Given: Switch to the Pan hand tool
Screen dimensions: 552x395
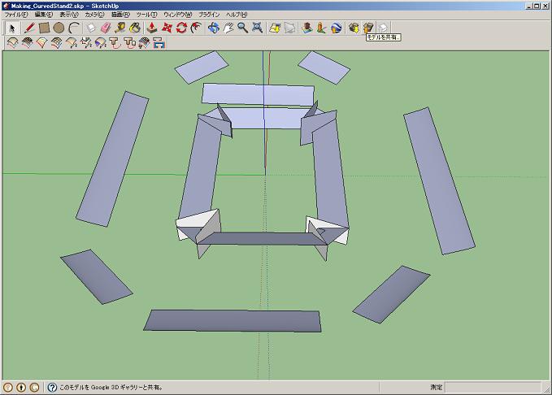Looking at the screenshot, I should 228,28.
